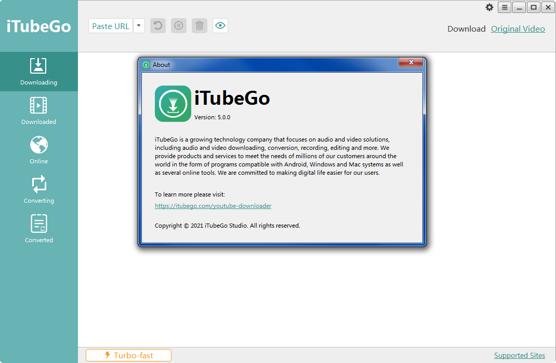
Task: Click the delete trash can icon
Action: point(200,26)
